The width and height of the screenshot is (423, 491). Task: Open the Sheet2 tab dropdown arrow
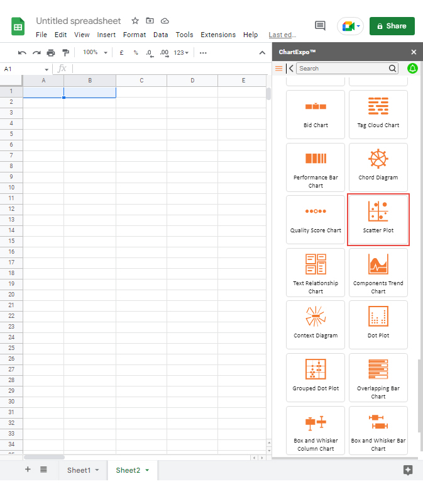(147, 470)
